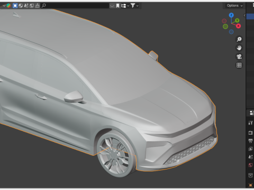254x190 pixels.
Task: Snap the view to the negative Y axis circle
Action: 225,26
